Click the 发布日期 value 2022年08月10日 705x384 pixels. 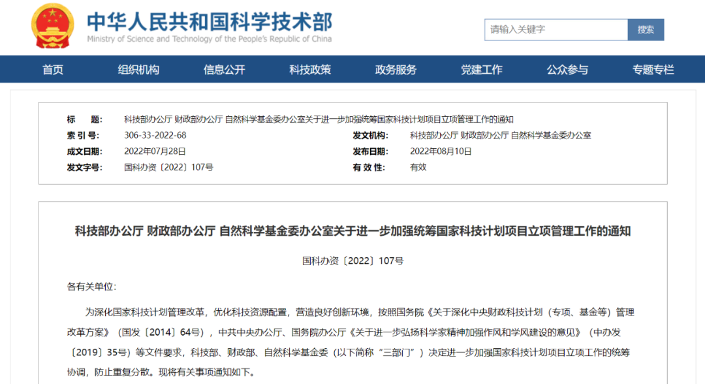tap(441, 151)
